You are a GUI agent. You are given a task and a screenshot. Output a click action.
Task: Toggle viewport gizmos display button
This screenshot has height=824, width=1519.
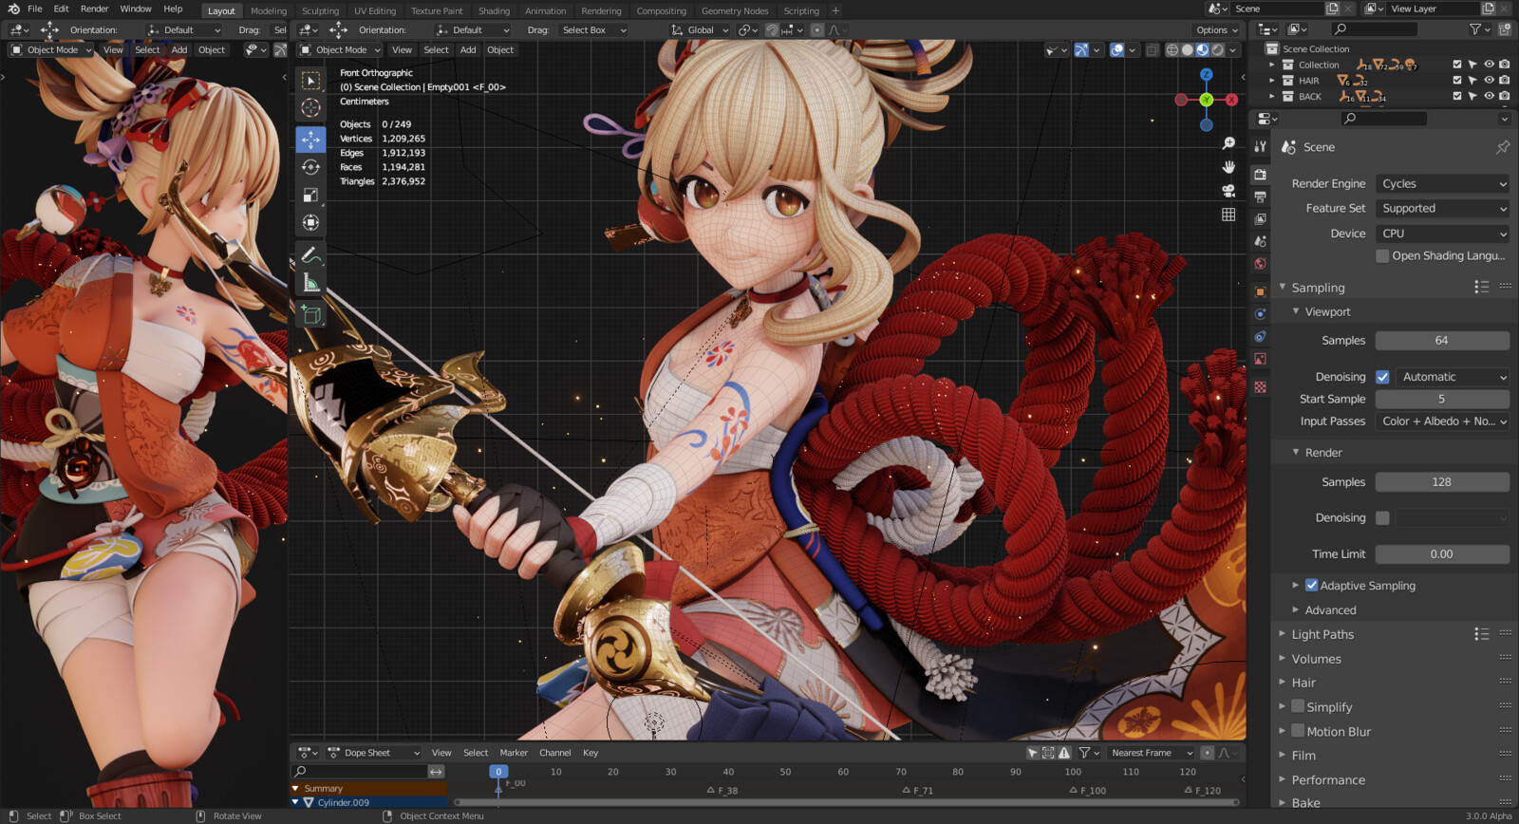click(x=1081, y=50)
